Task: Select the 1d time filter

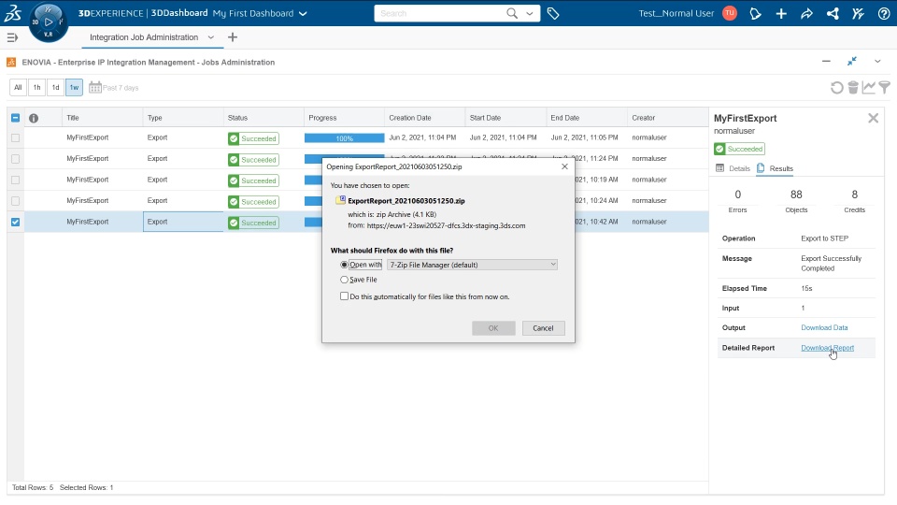Action: 55,88
